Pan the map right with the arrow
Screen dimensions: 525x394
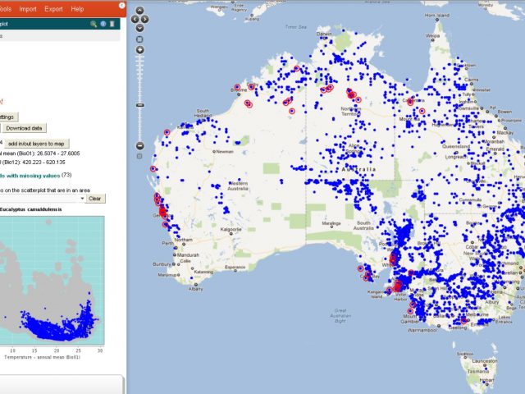pyautogui.click(x=144, y=20)
